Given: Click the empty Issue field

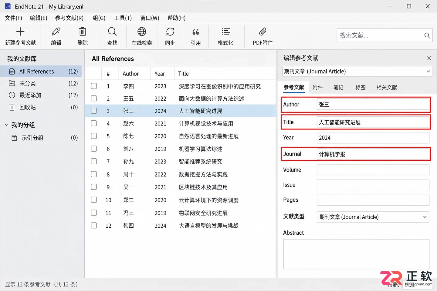Looking at the screenshot, I should coord(373,185).
